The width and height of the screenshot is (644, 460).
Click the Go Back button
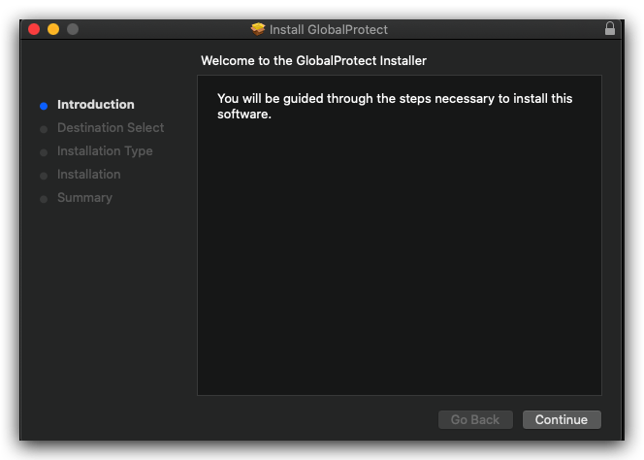coord(475,419)
